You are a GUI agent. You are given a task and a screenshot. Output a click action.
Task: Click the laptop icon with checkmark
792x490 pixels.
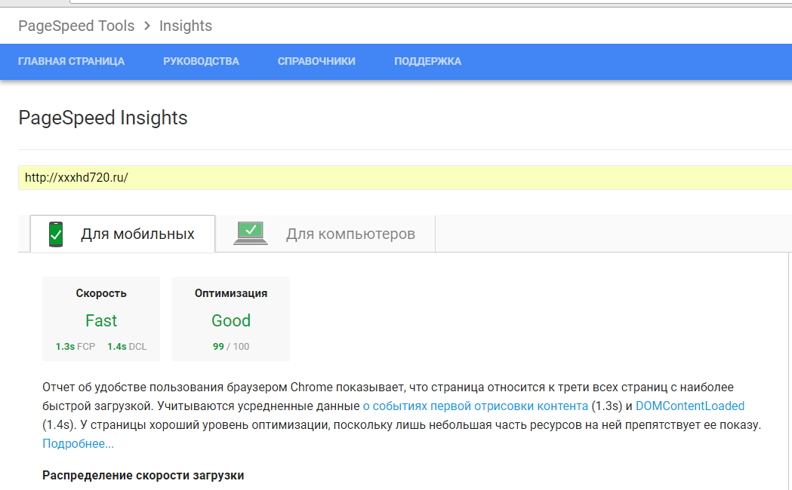tap(251, 234)
